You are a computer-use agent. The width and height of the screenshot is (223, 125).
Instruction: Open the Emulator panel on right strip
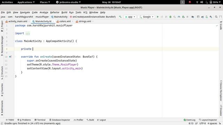[x=221, y=110]
